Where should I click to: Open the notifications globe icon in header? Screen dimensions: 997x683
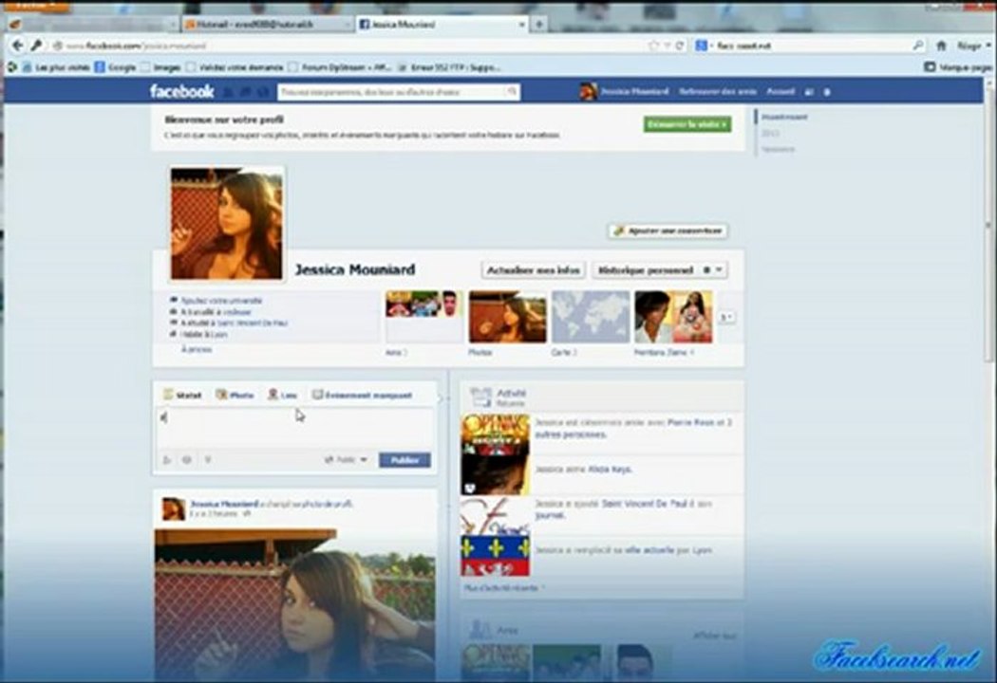tap(262, 92)
